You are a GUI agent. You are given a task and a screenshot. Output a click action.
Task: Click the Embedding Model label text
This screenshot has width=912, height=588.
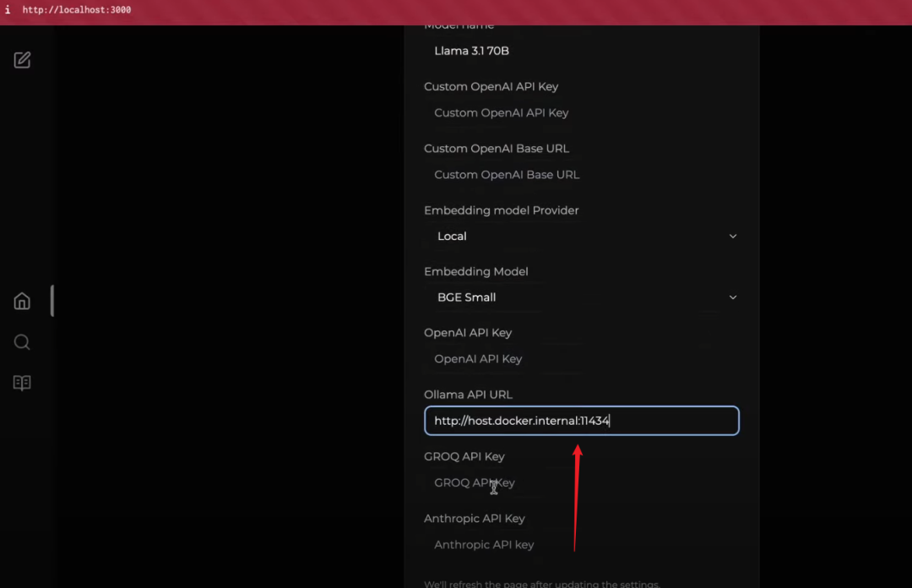(475, 272)
